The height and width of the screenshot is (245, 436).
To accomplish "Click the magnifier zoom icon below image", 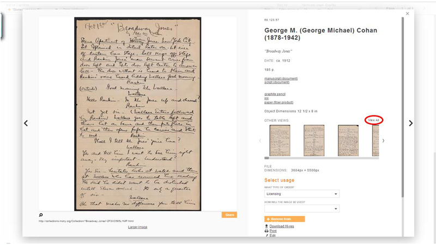I will 41,215.
